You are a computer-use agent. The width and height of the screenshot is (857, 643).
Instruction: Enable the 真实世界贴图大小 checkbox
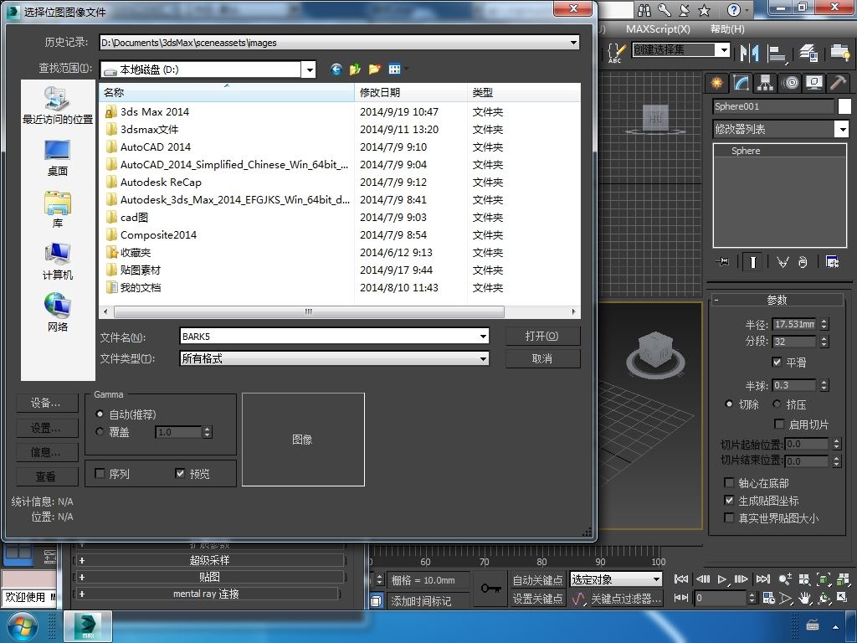(729, 517)
